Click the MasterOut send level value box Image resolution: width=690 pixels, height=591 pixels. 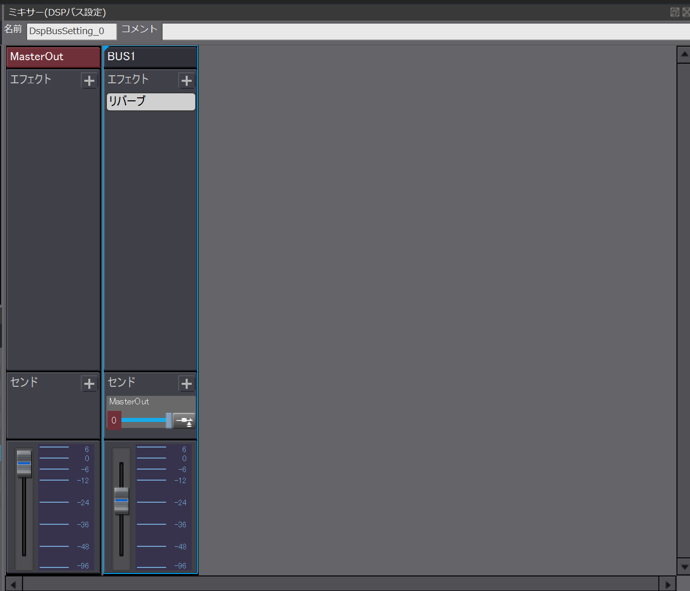pyautogui.click(x=113, y=420)
